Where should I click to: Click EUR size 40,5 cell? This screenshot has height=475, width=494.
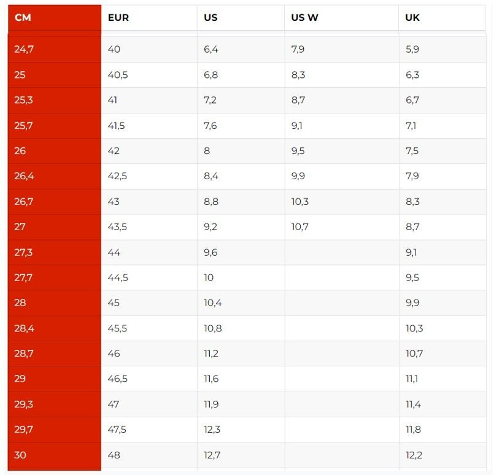[117, 75]
